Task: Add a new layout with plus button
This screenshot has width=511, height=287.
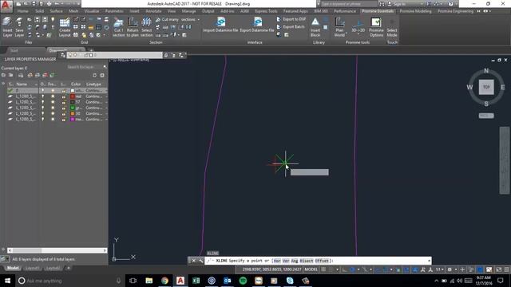Action: [x=69, y=268]
